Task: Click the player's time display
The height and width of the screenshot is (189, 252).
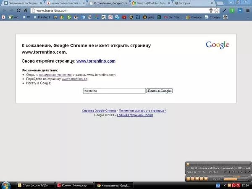Action: [x=216, y=179]
